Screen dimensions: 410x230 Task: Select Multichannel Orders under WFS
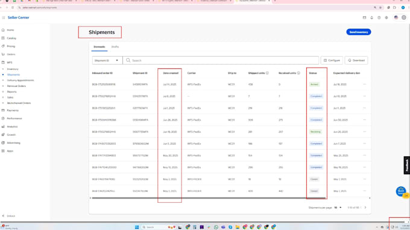(x=19, y=103)
